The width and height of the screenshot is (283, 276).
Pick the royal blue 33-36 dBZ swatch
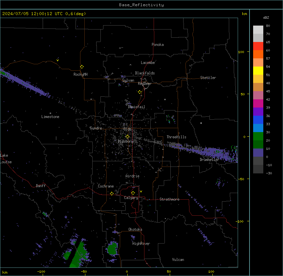(258, 120)
